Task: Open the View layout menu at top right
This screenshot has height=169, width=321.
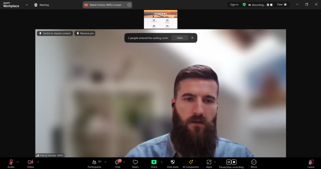Action: coord(281,5)
